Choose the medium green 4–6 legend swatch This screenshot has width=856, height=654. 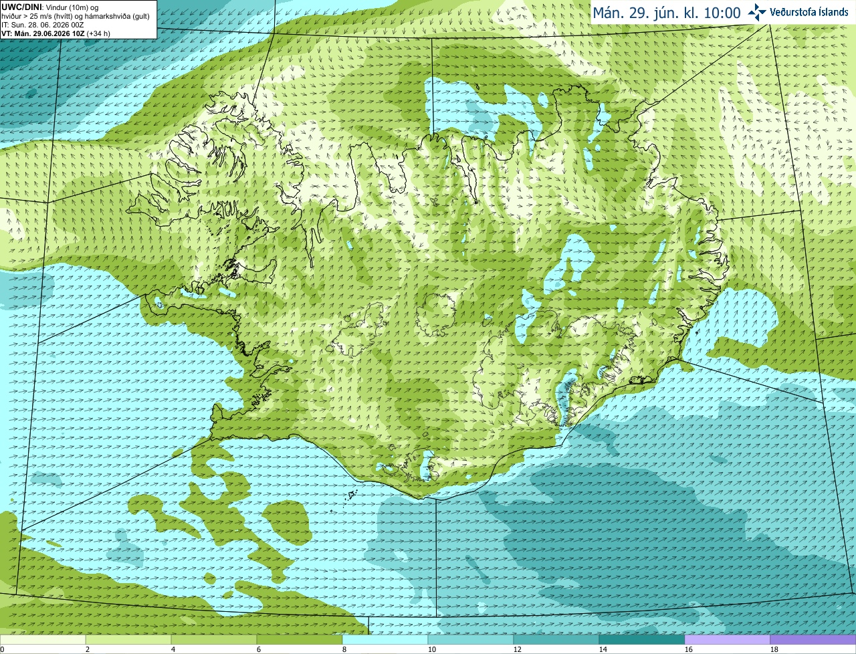[215, 640]
